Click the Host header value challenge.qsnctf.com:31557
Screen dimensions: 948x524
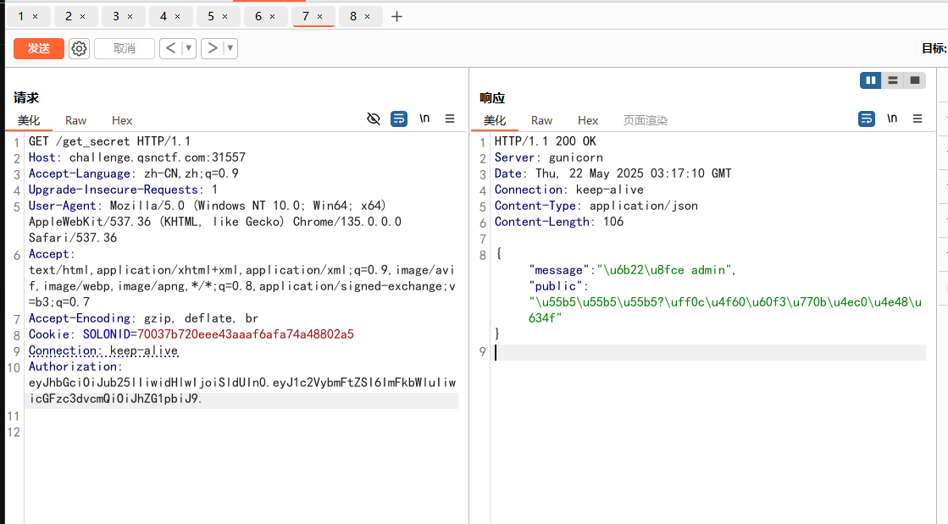coord(158,157)
